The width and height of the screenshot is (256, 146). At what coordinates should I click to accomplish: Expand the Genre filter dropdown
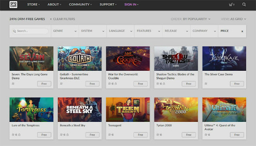click(65, 31)
